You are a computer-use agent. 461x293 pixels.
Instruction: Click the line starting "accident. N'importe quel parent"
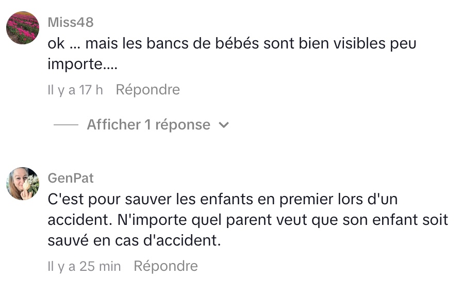click(x=248, y=220)
